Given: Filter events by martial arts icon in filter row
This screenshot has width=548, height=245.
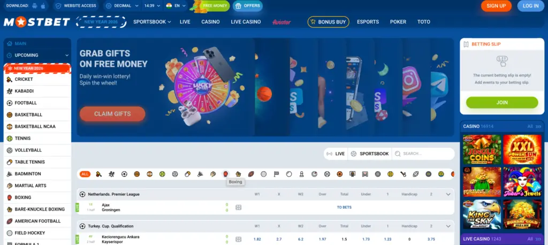Looking at the screenshot, I should point(213,174).
